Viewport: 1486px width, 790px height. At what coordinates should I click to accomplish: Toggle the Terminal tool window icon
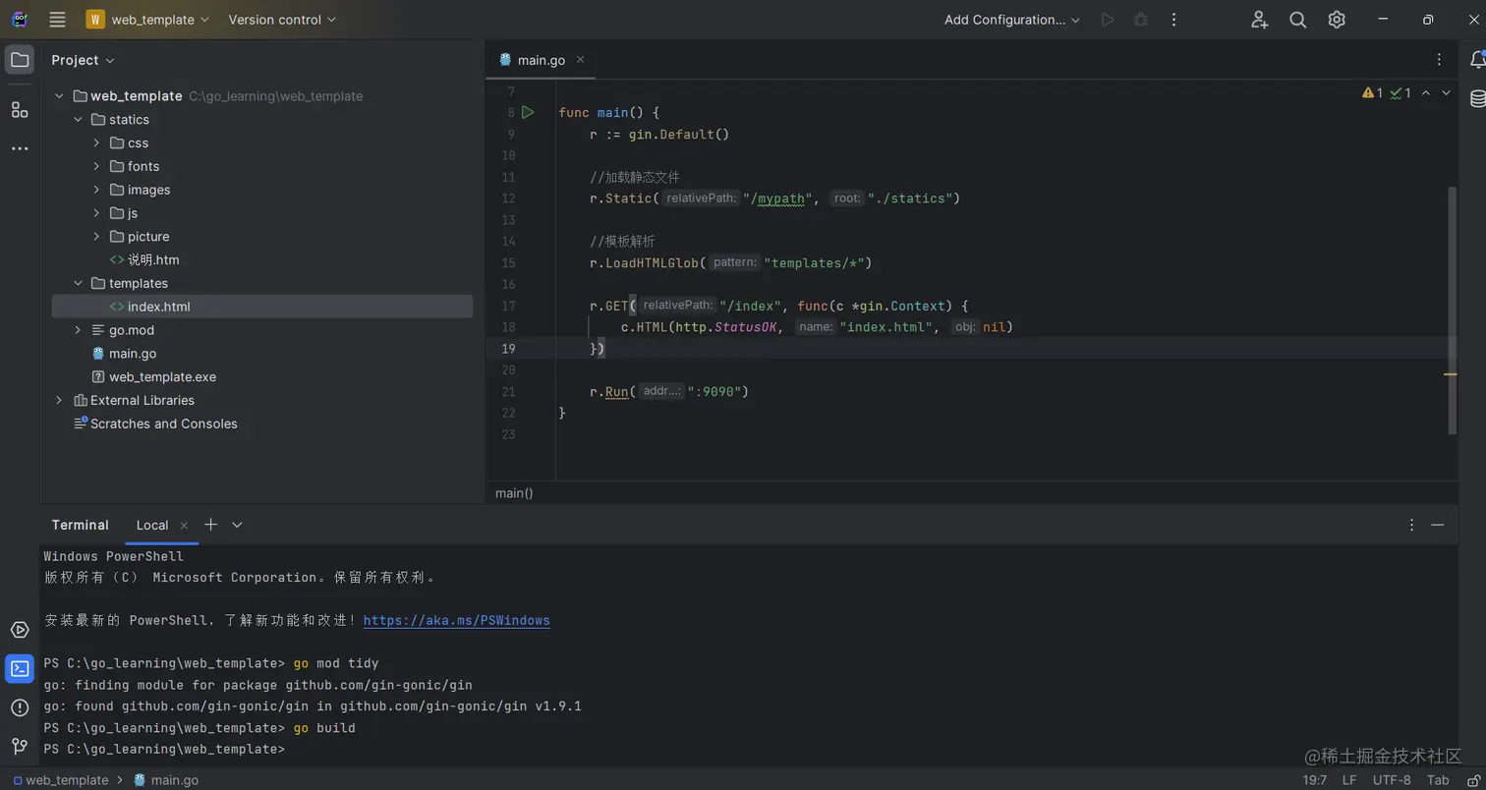(x=20, y=669)
